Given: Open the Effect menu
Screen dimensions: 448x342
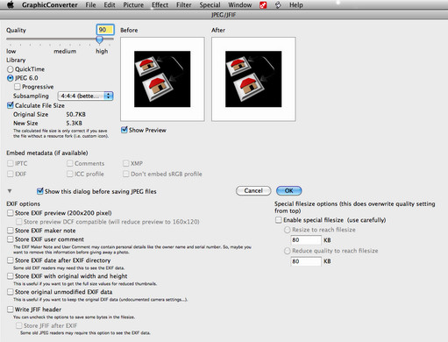Looking at the screenshot, I should (x=160, y=5).
